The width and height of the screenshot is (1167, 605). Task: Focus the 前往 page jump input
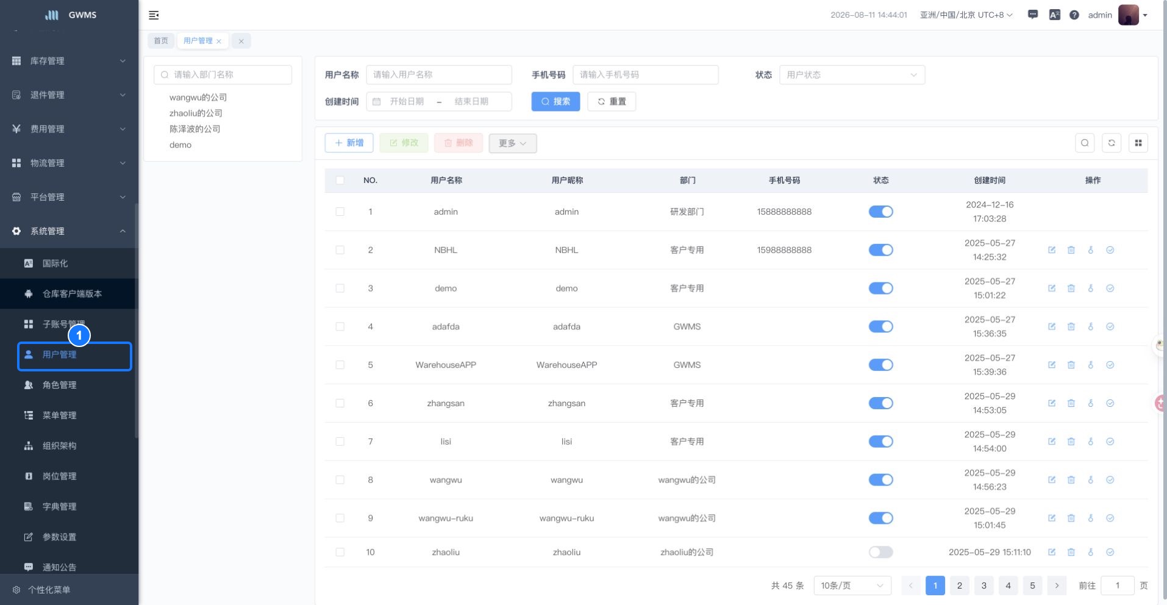pyautogui.click(x=1118, y=585)
